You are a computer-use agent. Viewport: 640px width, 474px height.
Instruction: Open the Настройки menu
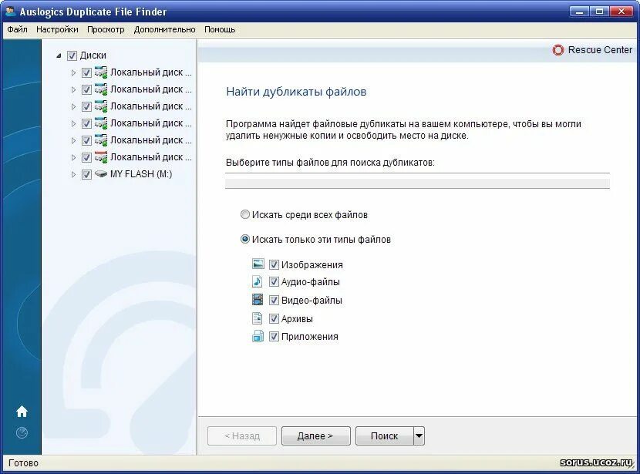57,29
